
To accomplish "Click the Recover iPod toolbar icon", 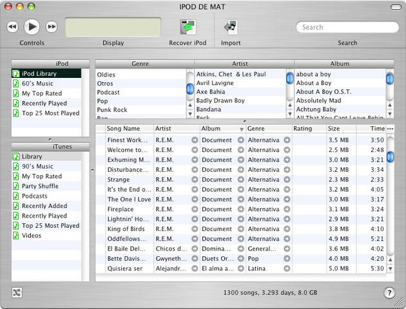I will point(188,27).
